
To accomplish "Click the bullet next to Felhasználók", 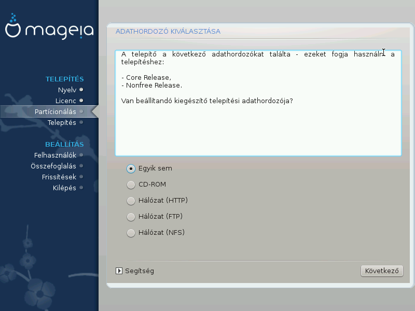I will pos(81,155).
